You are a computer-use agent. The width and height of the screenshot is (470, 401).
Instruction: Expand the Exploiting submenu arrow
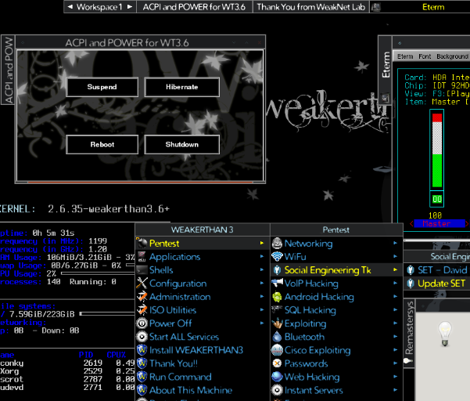click(x=396, y=323)
